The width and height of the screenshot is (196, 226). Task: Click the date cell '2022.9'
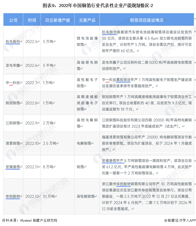point(31,123)
